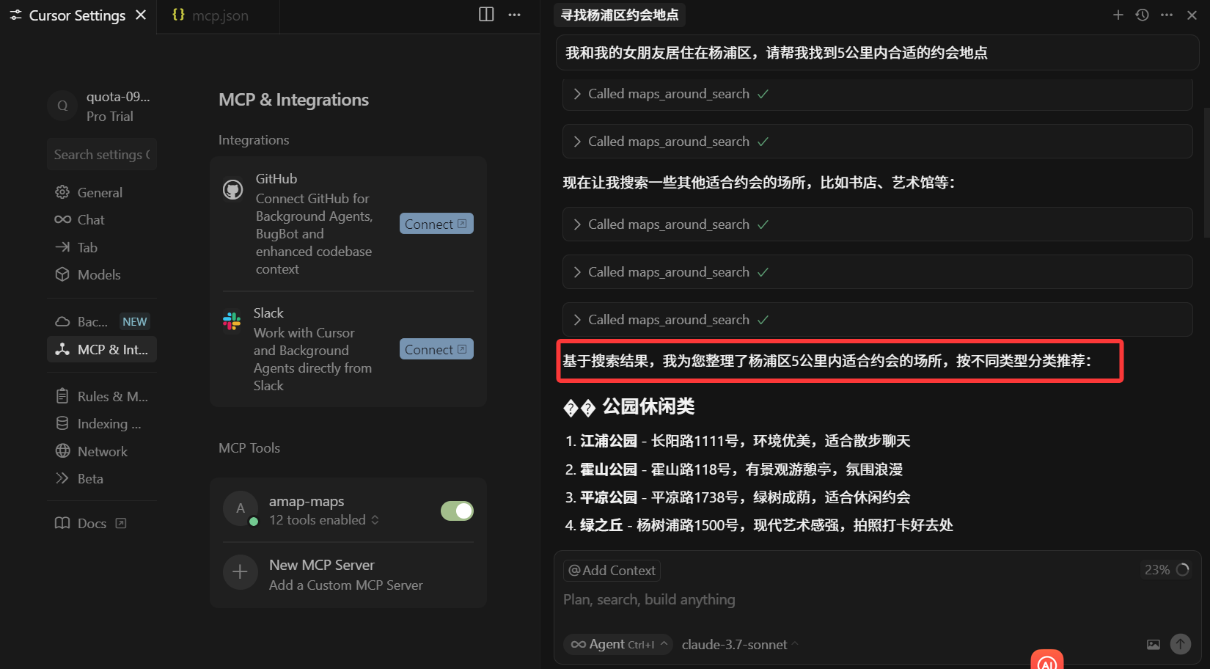This screenshot has height=669, width=1210.
Task: Toggle the amap-maps server switch
Action: (x=457, y=511)
